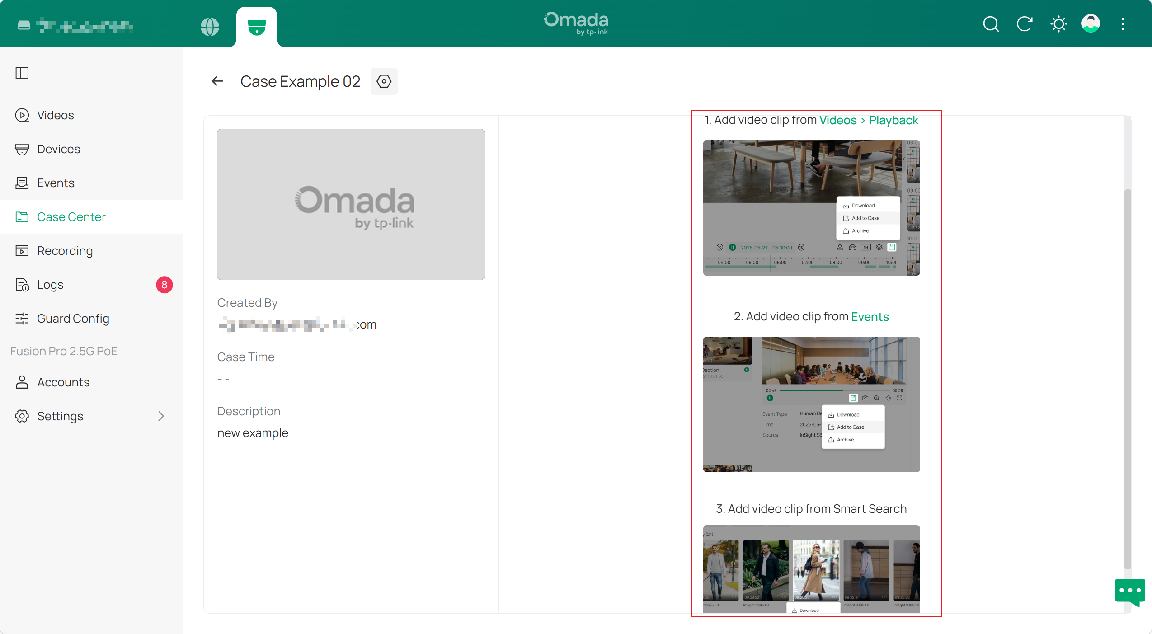
Task: Open the global search magnifier
Action: 991,24
